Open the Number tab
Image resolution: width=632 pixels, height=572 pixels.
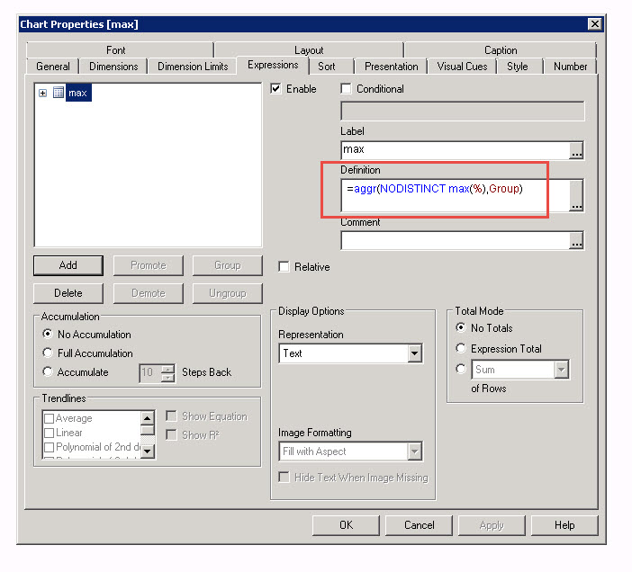[x=570, y=67]
